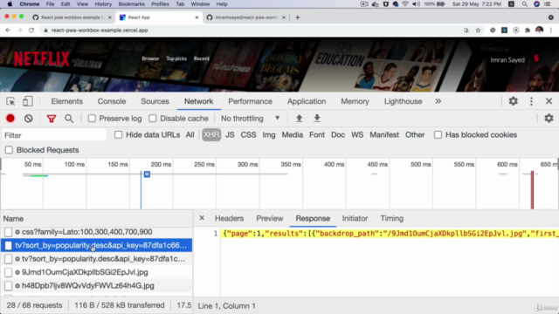Switch to the imranhsayed GitHub tab

pyautogui.click(x=246, y=17)
